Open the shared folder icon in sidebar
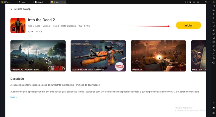Screen dimensions: 216x117 click(214, 55)
